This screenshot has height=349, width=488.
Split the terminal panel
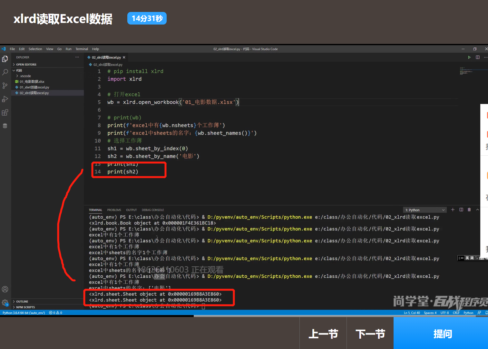pos(461,210)
